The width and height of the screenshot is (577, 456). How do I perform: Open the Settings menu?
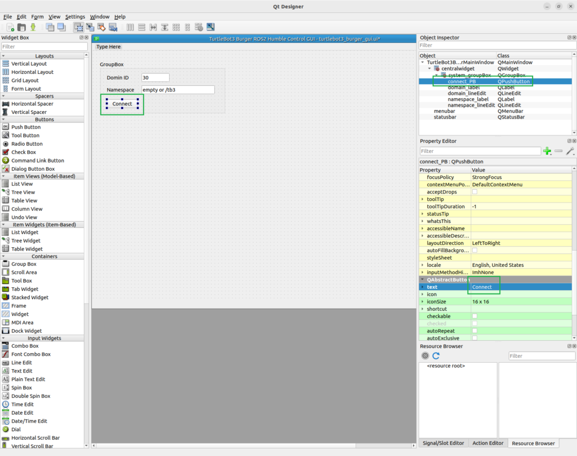tap(75, 16)
